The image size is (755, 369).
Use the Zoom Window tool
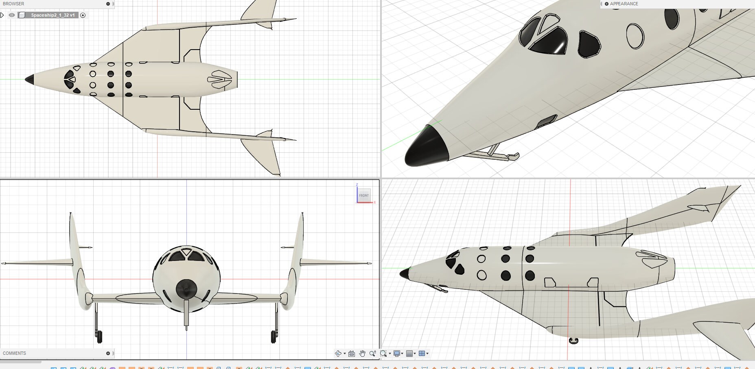[383, 353]
